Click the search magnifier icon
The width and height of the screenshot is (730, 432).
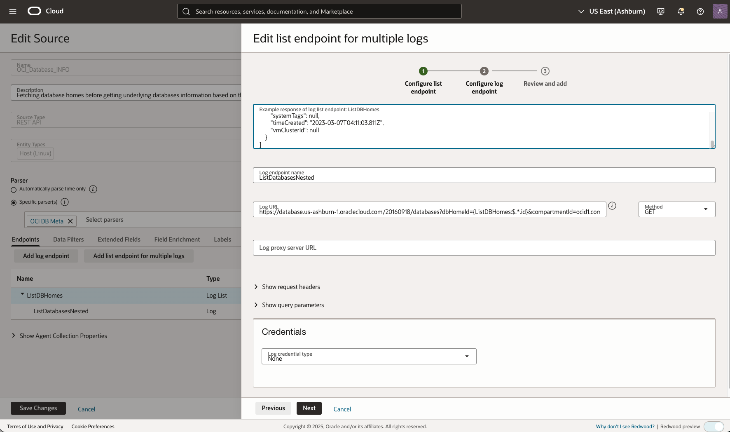[x=186, y=11]
